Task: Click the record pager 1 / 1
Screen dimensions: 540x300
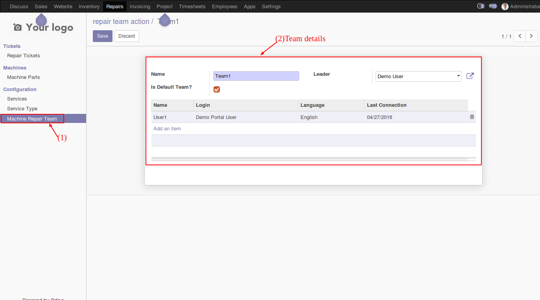Action: 506,36
